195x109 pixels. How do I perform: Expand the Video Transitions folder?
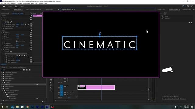2,87
